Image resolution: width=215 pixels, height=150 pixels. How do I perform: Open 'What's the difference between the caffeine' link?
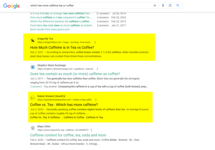[61, 21]
